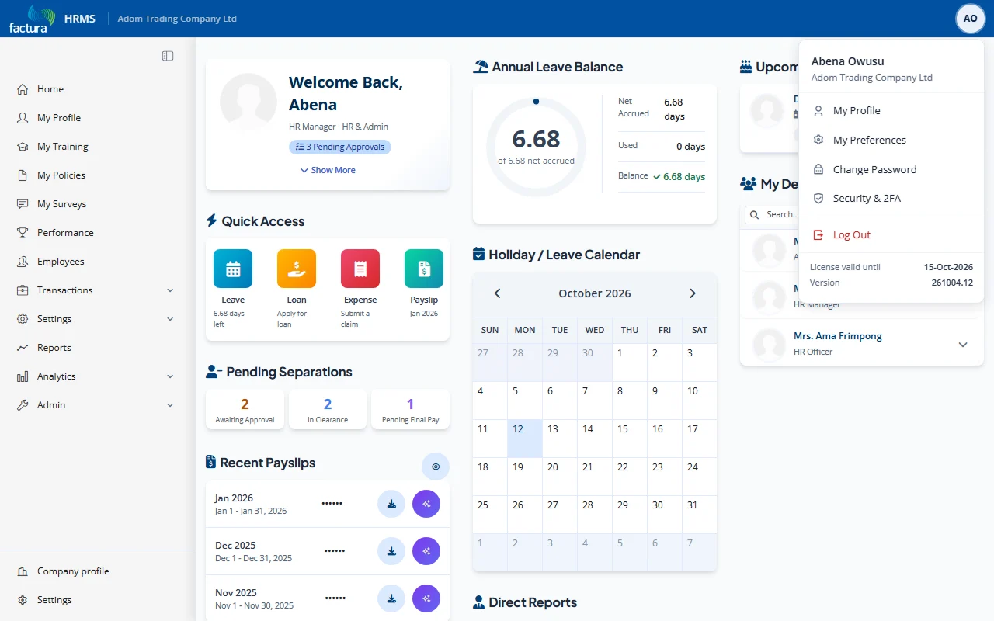994x621 pixels.
Task: Open the In Clearance separations card
Action: (328, 409)
